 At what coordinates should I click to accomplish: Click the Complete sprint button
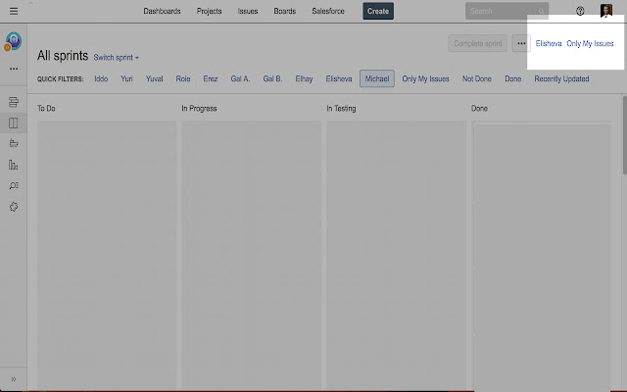click(477, 43)
